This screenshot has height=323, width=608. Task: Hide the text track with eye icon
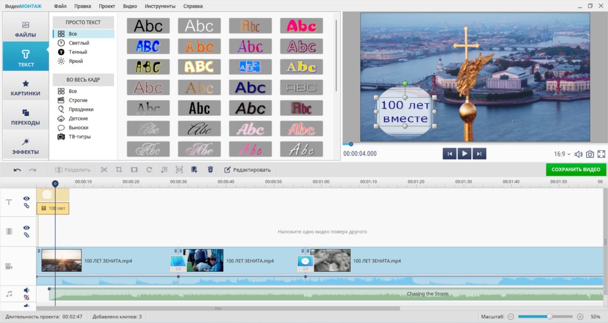[26, 199]
